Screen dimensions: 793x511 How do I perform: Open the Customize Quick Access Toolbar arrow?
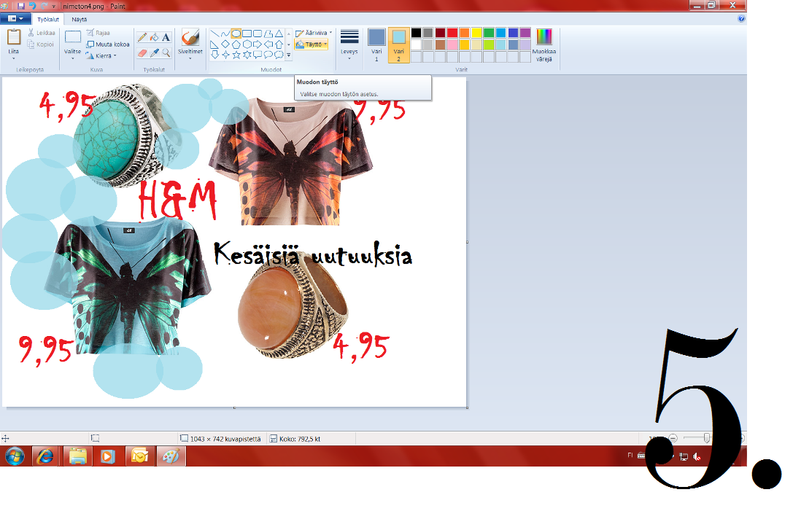click(53, 7)
